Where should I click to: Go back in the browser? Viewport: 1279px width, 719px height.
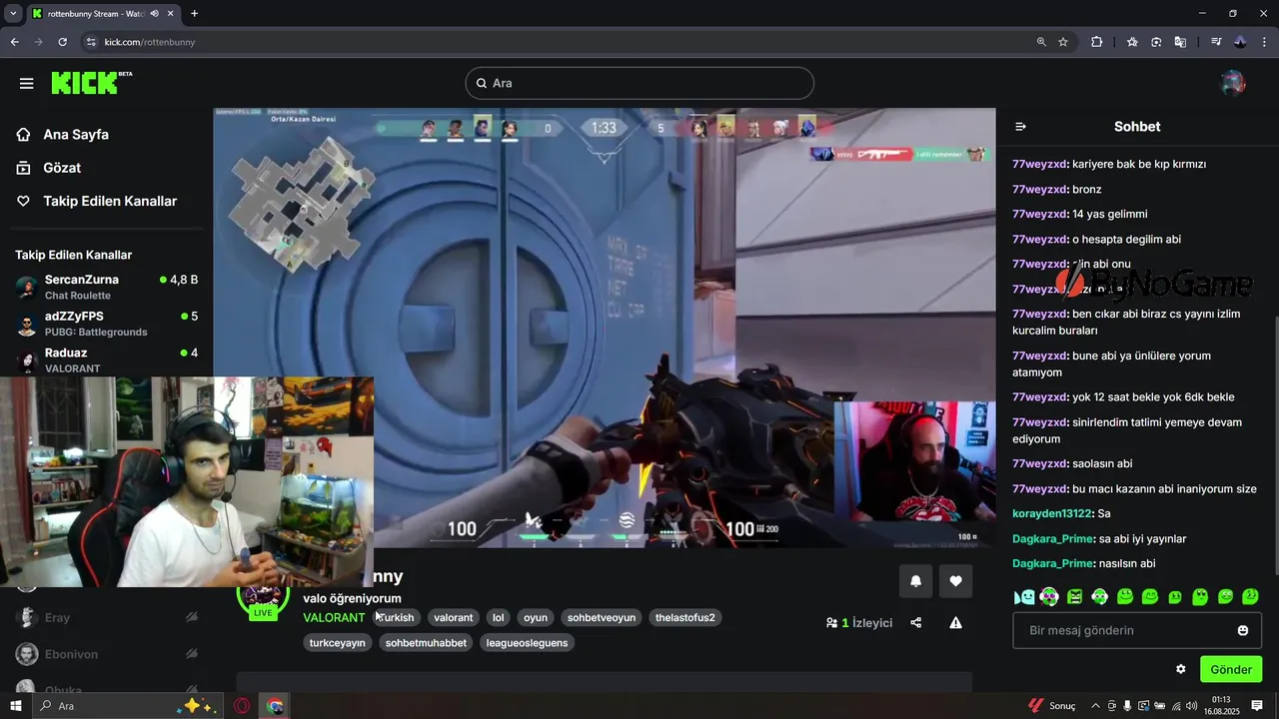pyautogui.click(x=14, y=42)
